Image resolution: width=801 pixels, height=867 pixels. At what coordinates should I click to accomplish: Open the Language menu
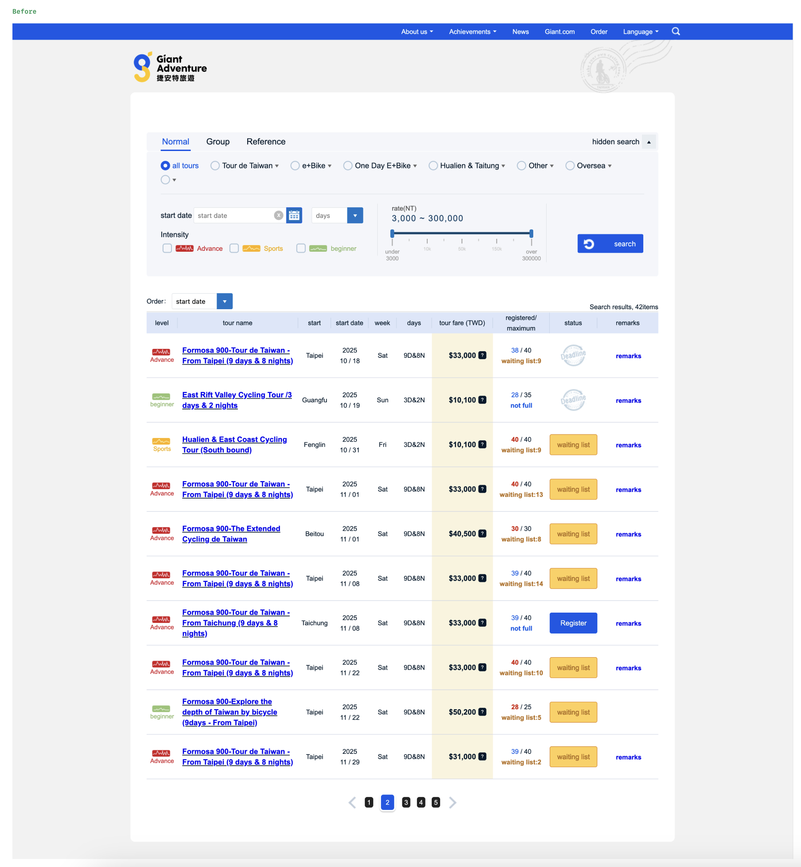pos(640,31)
